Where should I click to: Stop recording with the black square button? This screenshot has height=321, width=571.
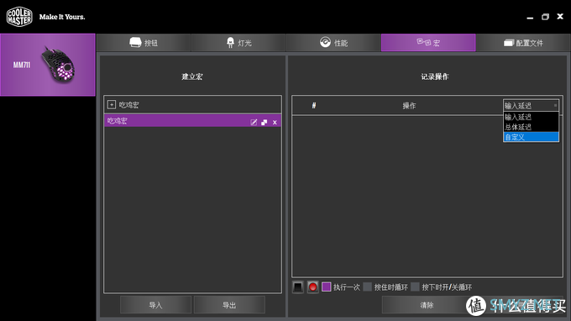click(298, 287)
